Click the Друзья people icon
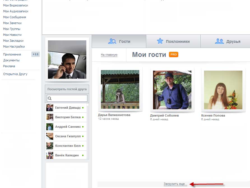Image resolution: width=250 pixels, height=188 pixels. pyautogui.click(x=219, y=41)
